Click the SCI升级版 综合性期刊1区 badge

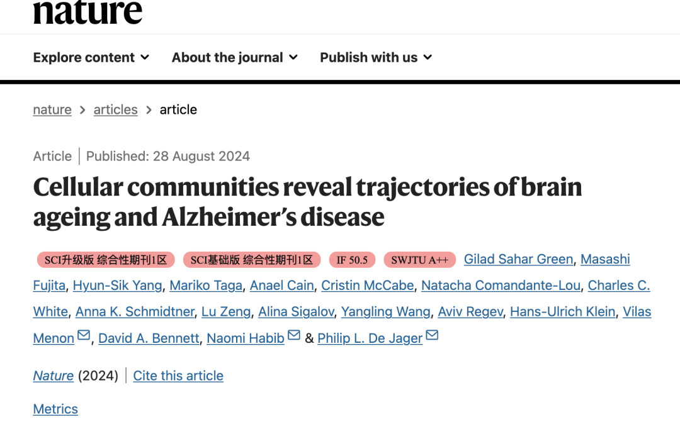106,260
